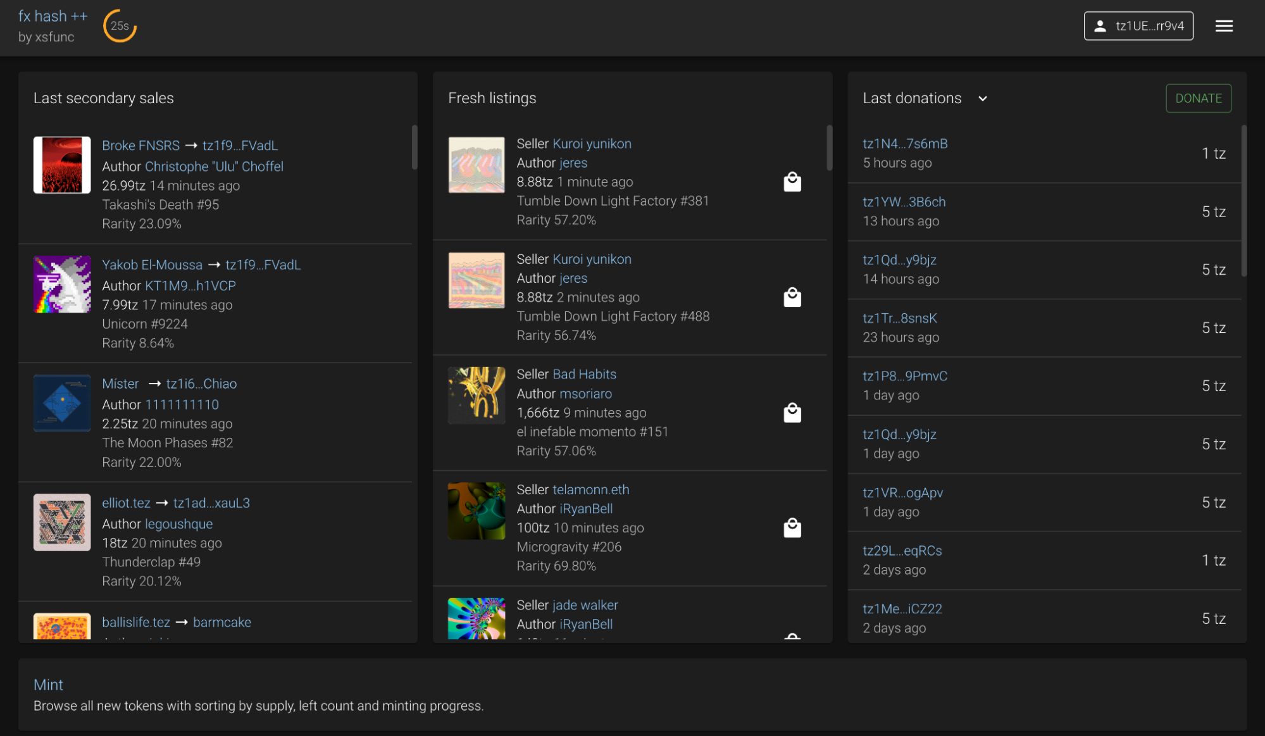Viewport: 1265px width, 736px height.
Task: Click the Fresh listings scrollbar
Action: (x=829, y=149)
